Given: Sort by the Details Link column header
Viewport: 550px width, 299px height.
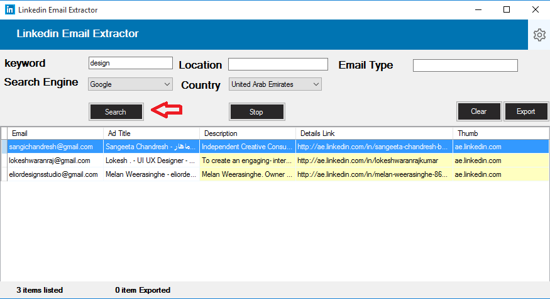Looking at the screenshot, I should [x=374, y=133].
